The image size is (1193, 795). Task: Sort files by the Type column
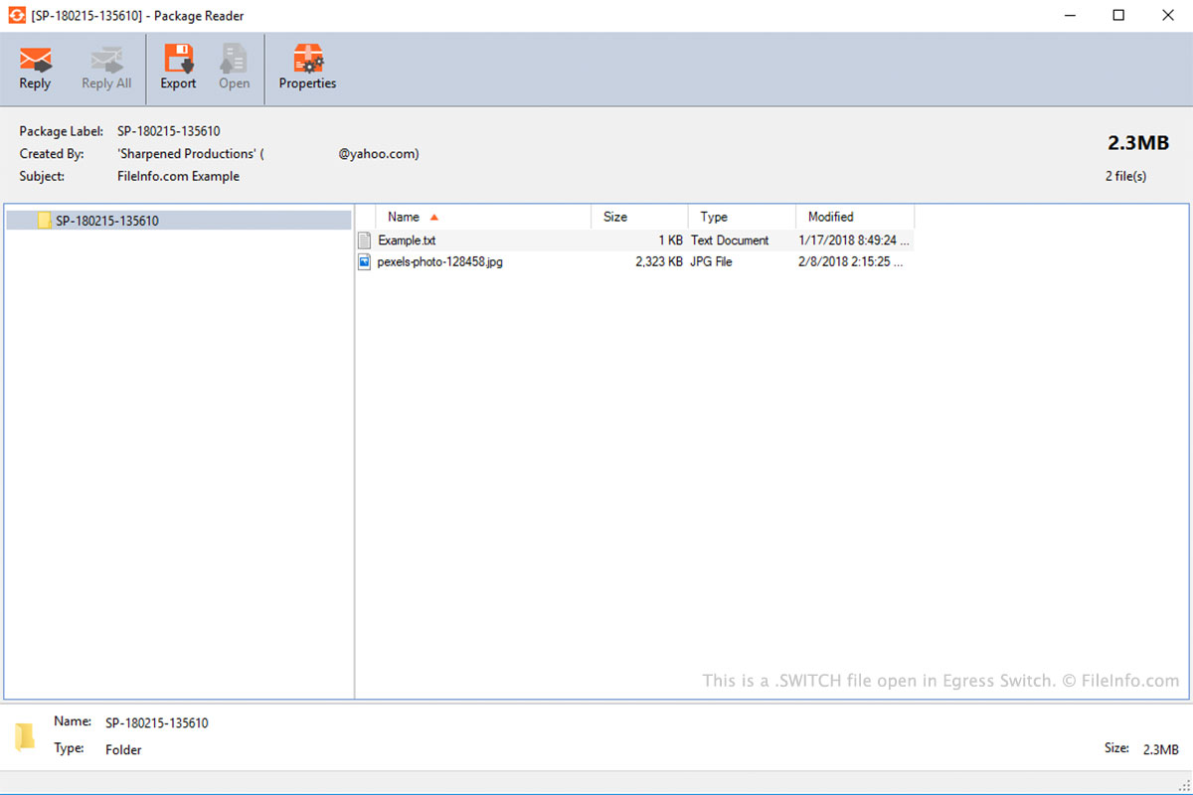[742, 217]
